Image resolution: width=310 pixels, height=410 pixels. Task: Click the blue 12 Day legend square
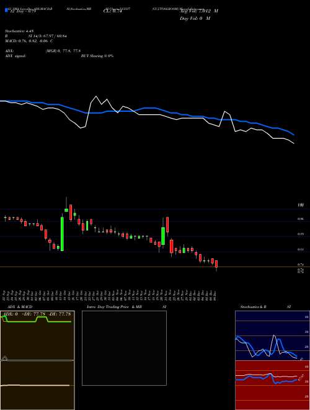pyautogui.click(x=6, y=11)
